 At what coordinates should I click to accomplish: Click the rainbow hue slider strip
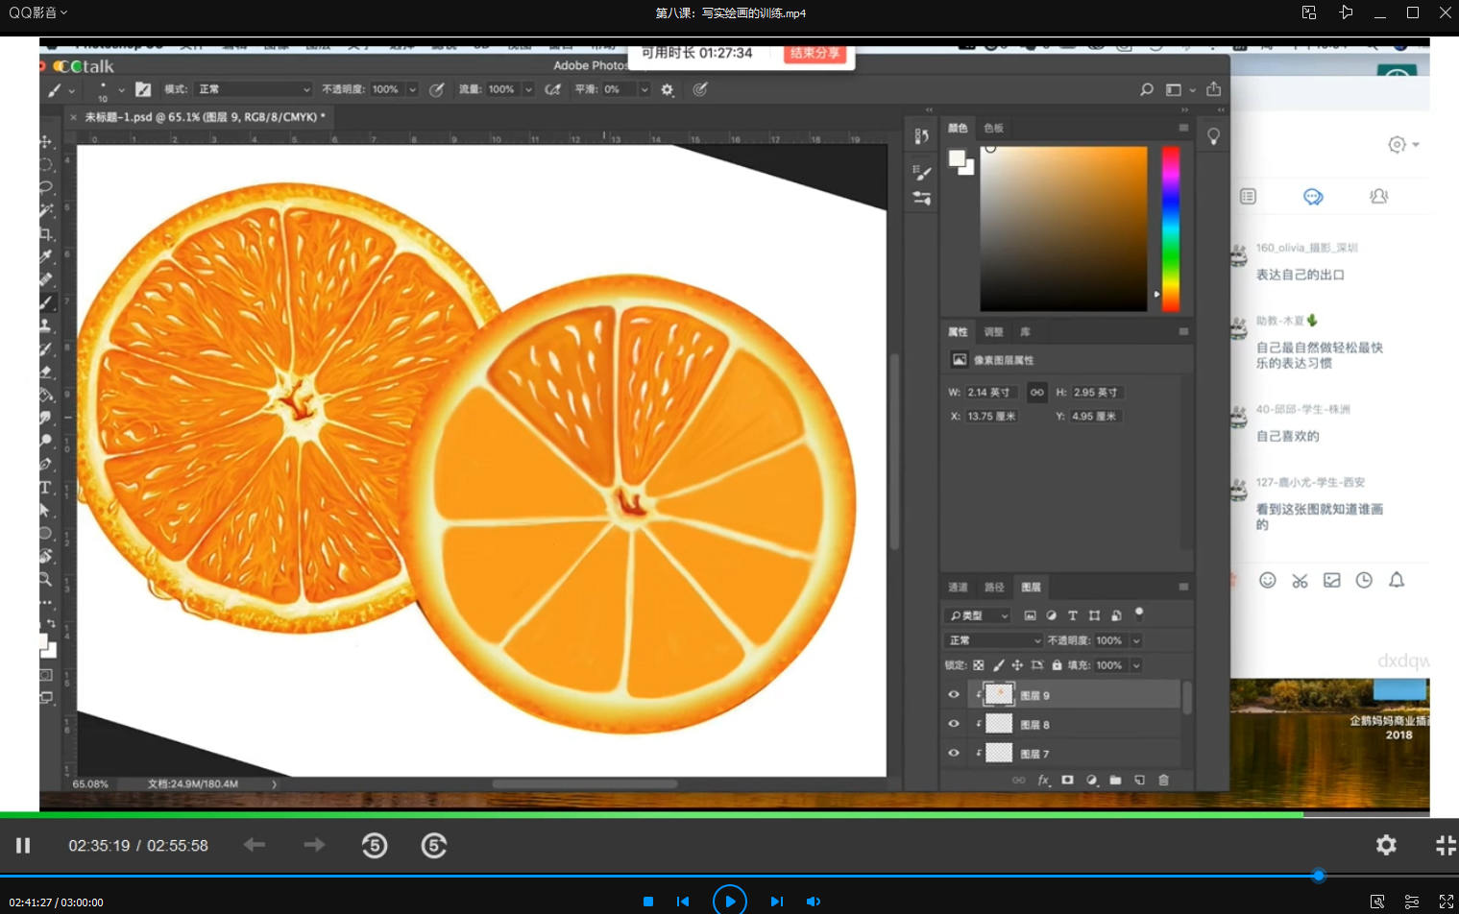(1170, 228)
